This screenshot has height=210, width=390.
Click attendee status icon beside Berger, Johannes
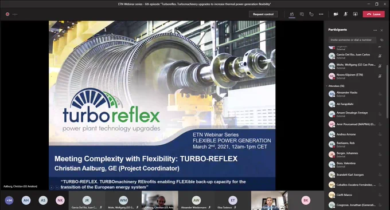coord(380,154)
